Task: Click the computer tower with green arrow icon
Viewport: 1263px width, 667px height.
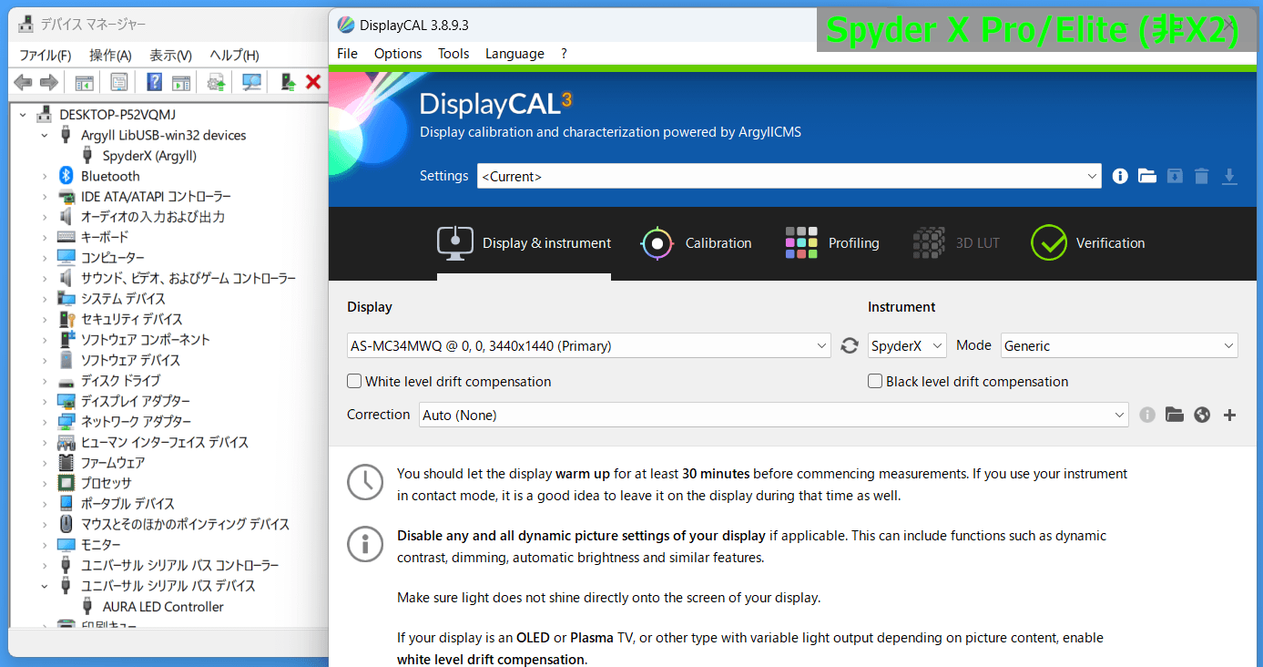Action: coord(288,83)
